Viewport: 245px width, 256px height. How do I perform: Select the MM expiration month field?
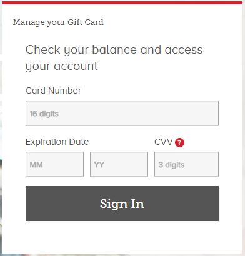(54, 164)
